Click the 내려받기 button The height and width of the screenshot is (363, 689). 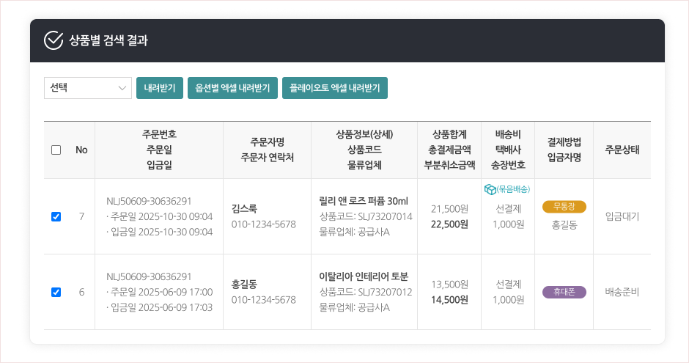tap(159, 88)
